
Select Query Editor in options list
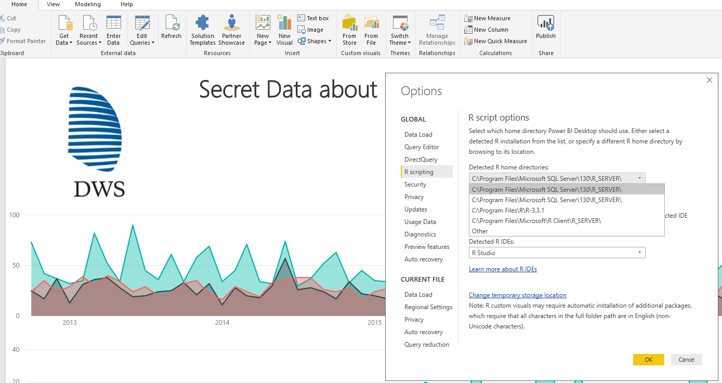coord(422,147)
